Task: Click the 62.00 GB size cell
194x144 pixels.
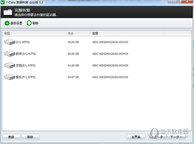Action: 73,54
